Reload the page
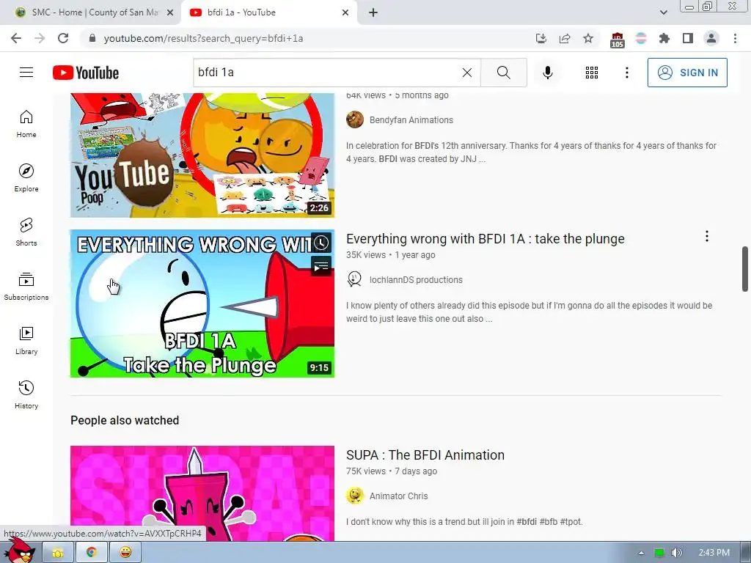Screen dimensions: 751x563 point(63,38)
